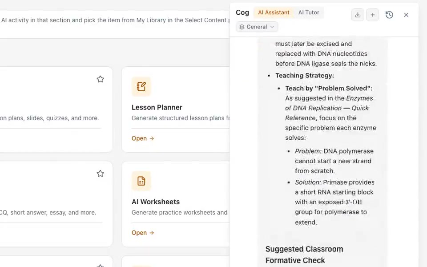
Task: Start a new Cog chat with plus icon
Action: (x=372, y=15)
